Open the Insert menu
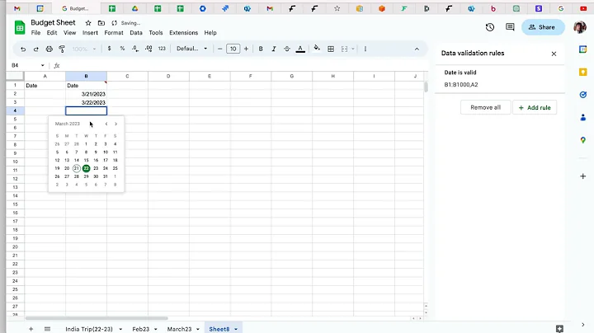 [x=90, y=32]
